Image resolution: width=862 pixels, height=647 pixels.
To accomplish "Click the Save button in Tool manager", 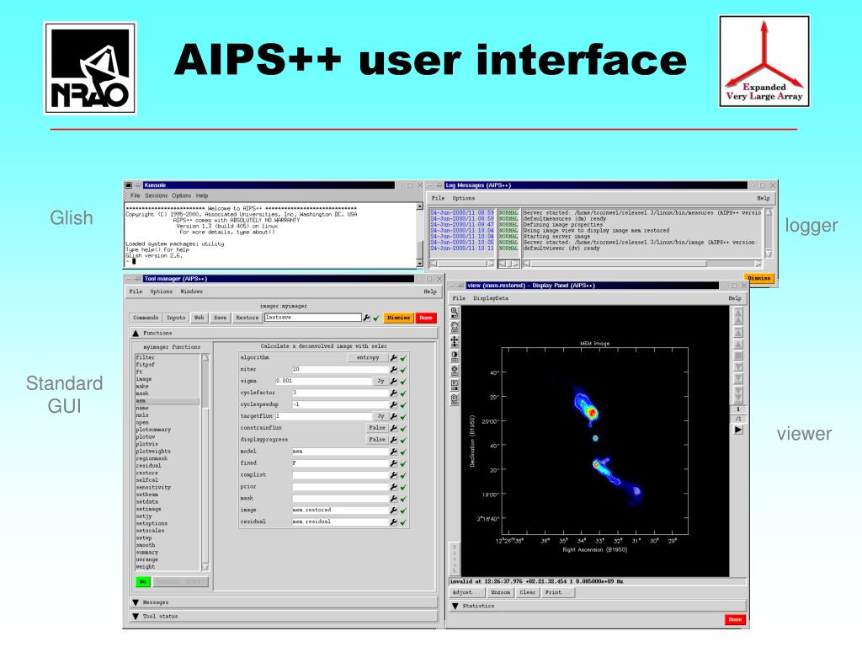I will pos(220,318).
